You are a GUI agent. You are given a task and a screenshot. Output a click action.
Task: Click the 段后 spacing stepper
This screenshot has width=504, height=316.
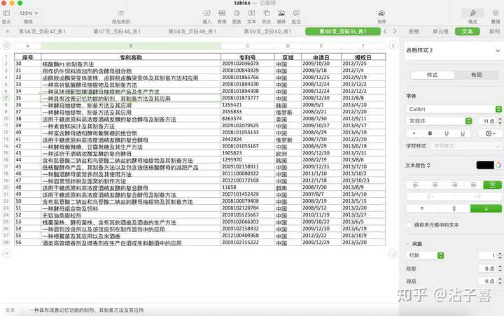pos(500,281)
